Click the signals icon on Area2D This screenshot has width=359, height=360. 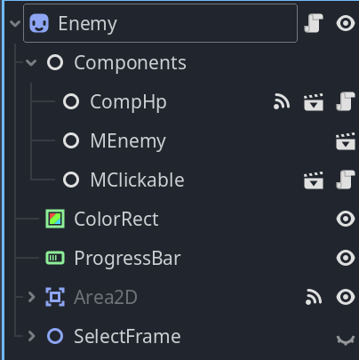314,297
